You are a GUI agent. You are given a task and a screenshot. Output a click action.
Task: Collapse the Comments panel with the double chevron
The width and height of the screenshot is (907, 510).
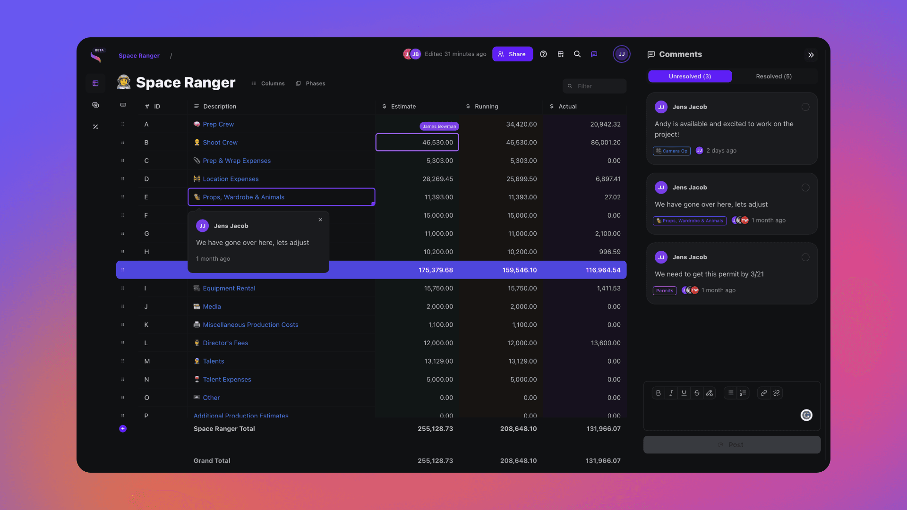811,55
